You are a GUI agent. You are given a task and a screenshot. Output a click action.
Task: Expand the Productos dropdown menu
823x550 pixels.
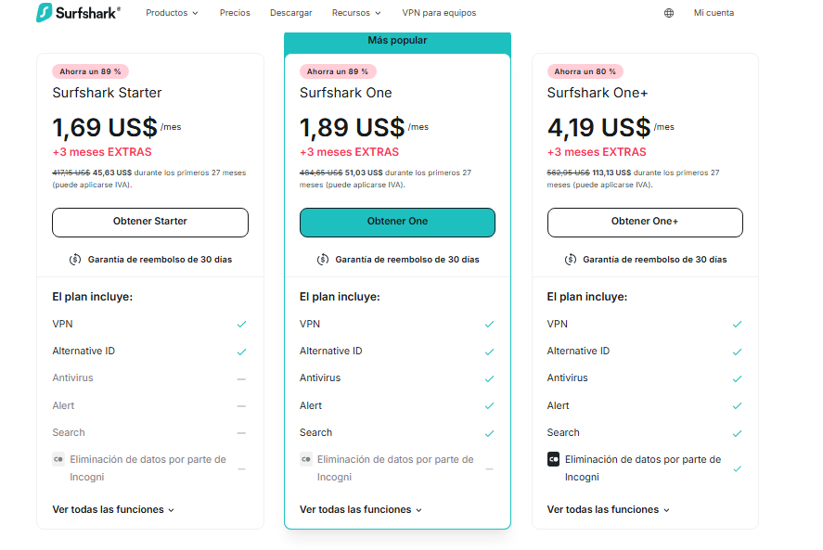point(172,13)
